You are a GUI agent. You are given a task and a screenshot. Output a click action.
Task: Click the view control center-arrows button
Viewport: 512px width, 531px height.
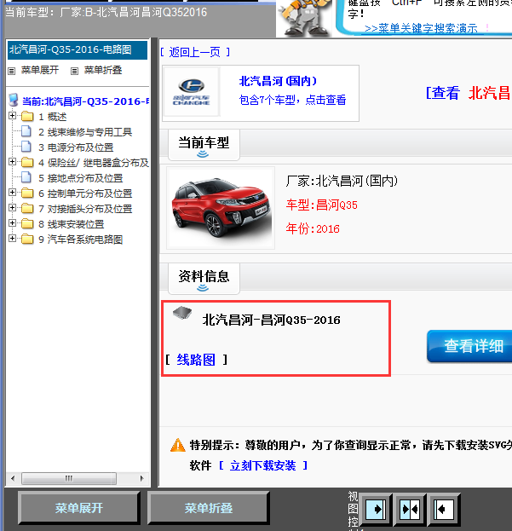point(410,509)
